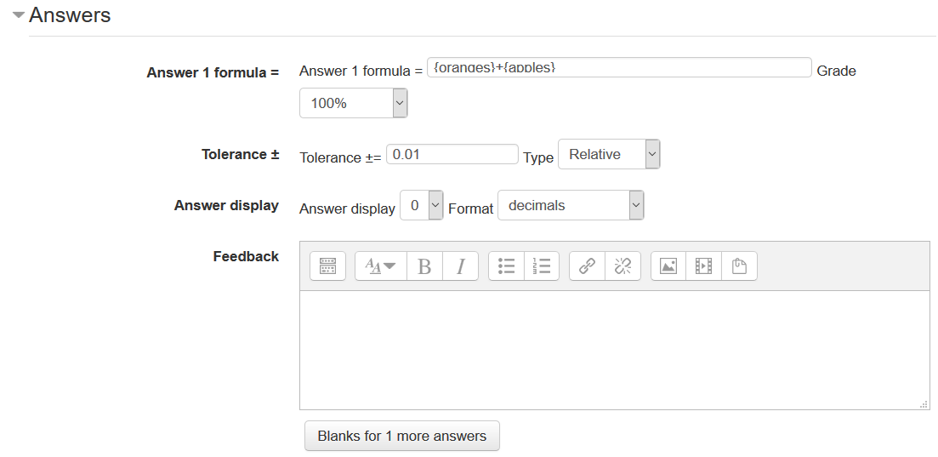Click inside the Feedback text area
This screenshot has width=938, height=457.
tap(614, 350)
